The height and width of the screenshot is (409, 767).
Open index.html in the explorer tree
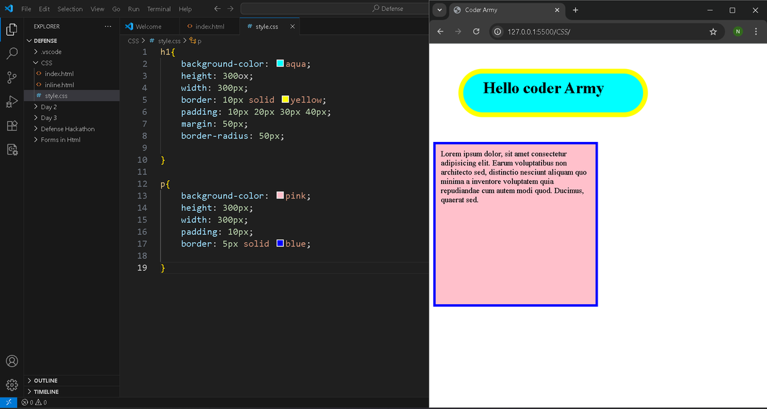click(x=59, y=73)
